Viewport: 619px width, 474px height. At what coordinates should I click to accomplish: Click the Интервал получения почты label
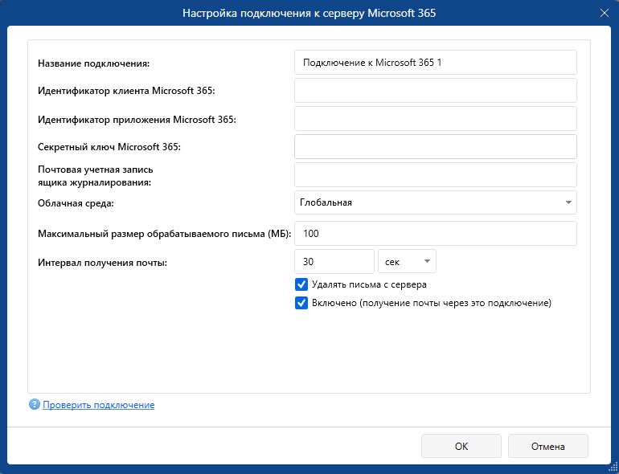(x=102, y=263)
